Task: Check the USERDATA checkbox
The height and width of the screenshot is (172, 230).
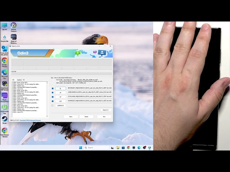Action: [x=52, y=105]
